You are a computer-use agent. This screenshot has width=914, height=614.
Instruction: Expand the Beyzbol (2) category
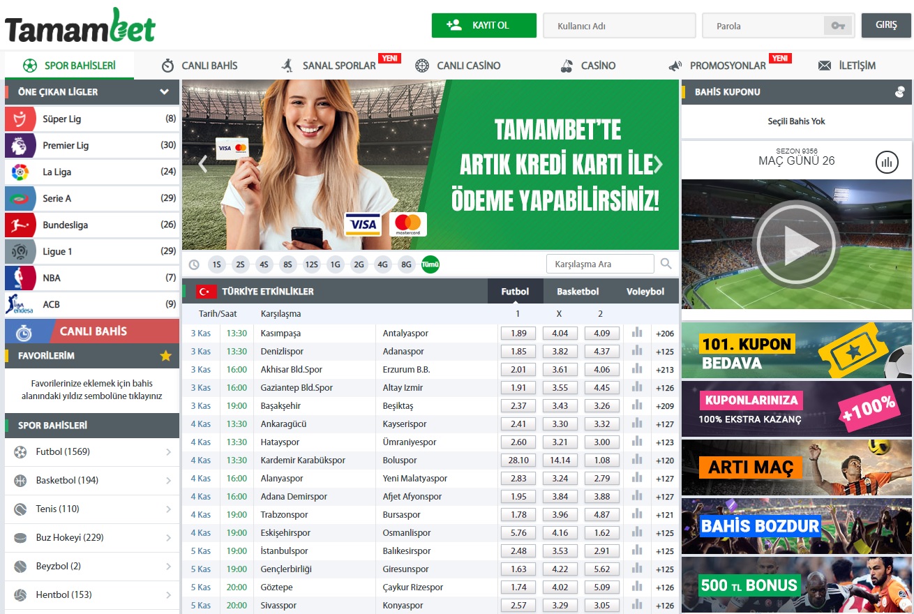[x=92, y=567]
